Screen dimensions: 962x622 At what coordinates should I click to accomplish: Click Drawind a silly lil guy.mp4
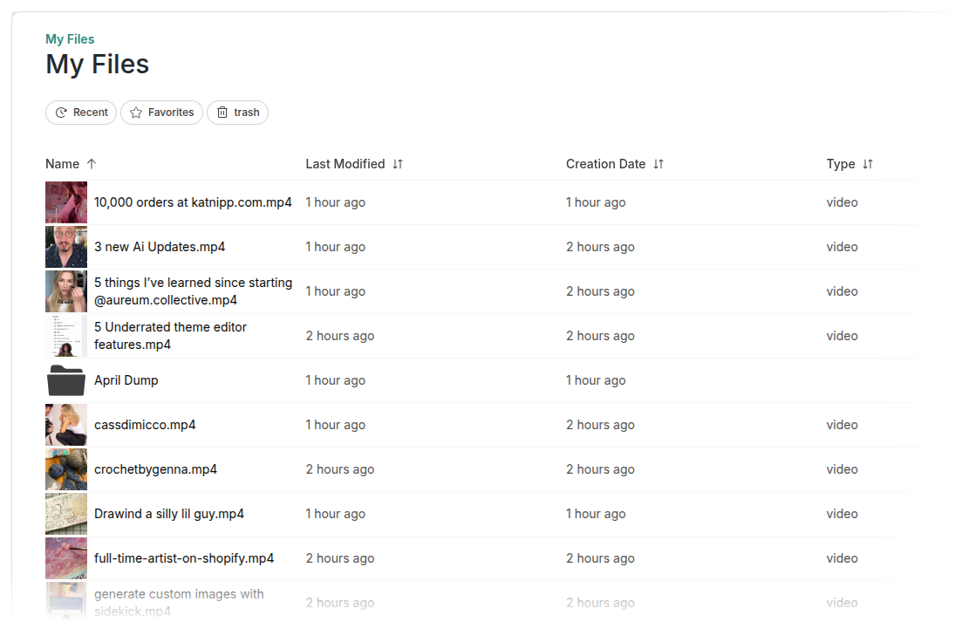(x=169, y=514)
